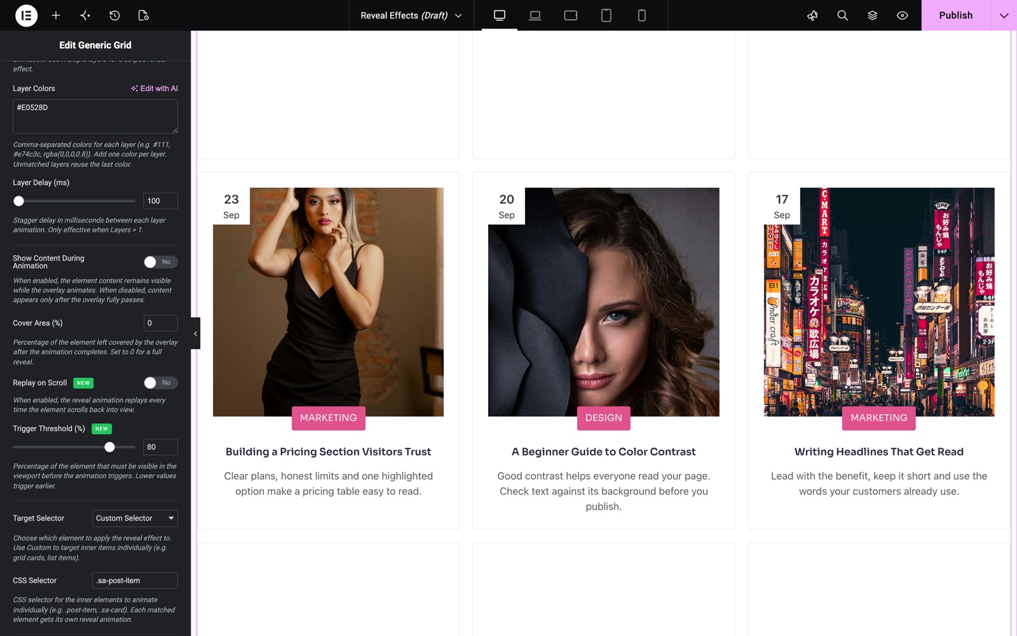
Task: Click the Elementor logo icon
Action: pyautogui.click(x=26, y=15)
